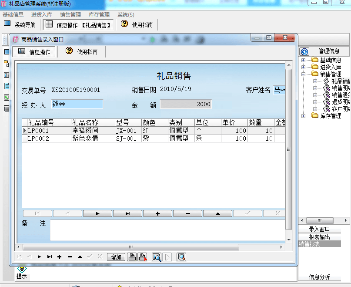This screenshot has width=351, height=287.
Task: Click the 基础信息 folder icon in the tree
Action: tap(315, 60)
